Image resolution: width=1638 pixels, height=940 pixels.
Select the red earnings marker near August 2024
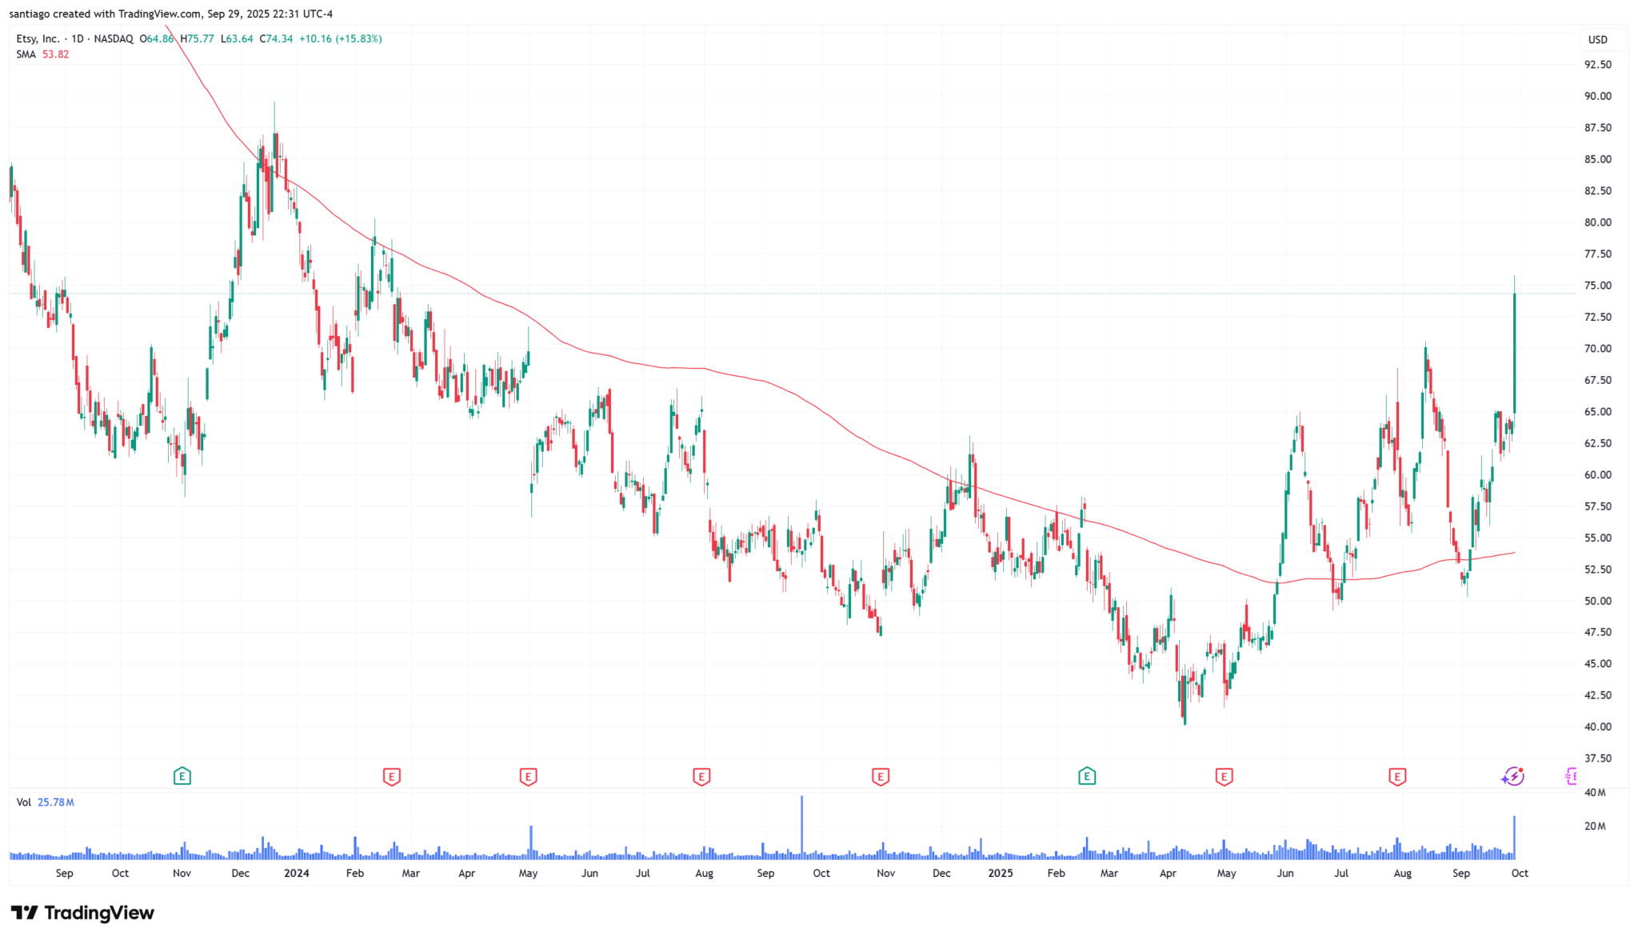[701, 776]
